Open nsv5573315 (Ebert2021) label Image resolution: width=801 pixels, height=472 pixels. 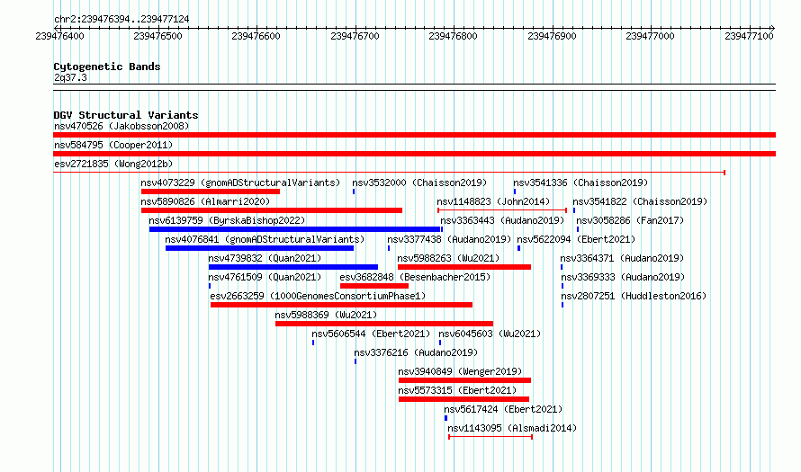457,390
